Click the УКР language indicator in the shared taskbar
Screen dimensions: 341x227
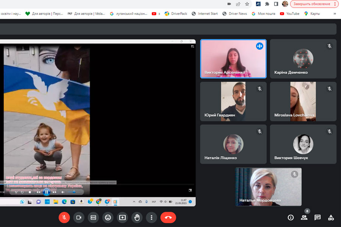click(x=154, y=202)
